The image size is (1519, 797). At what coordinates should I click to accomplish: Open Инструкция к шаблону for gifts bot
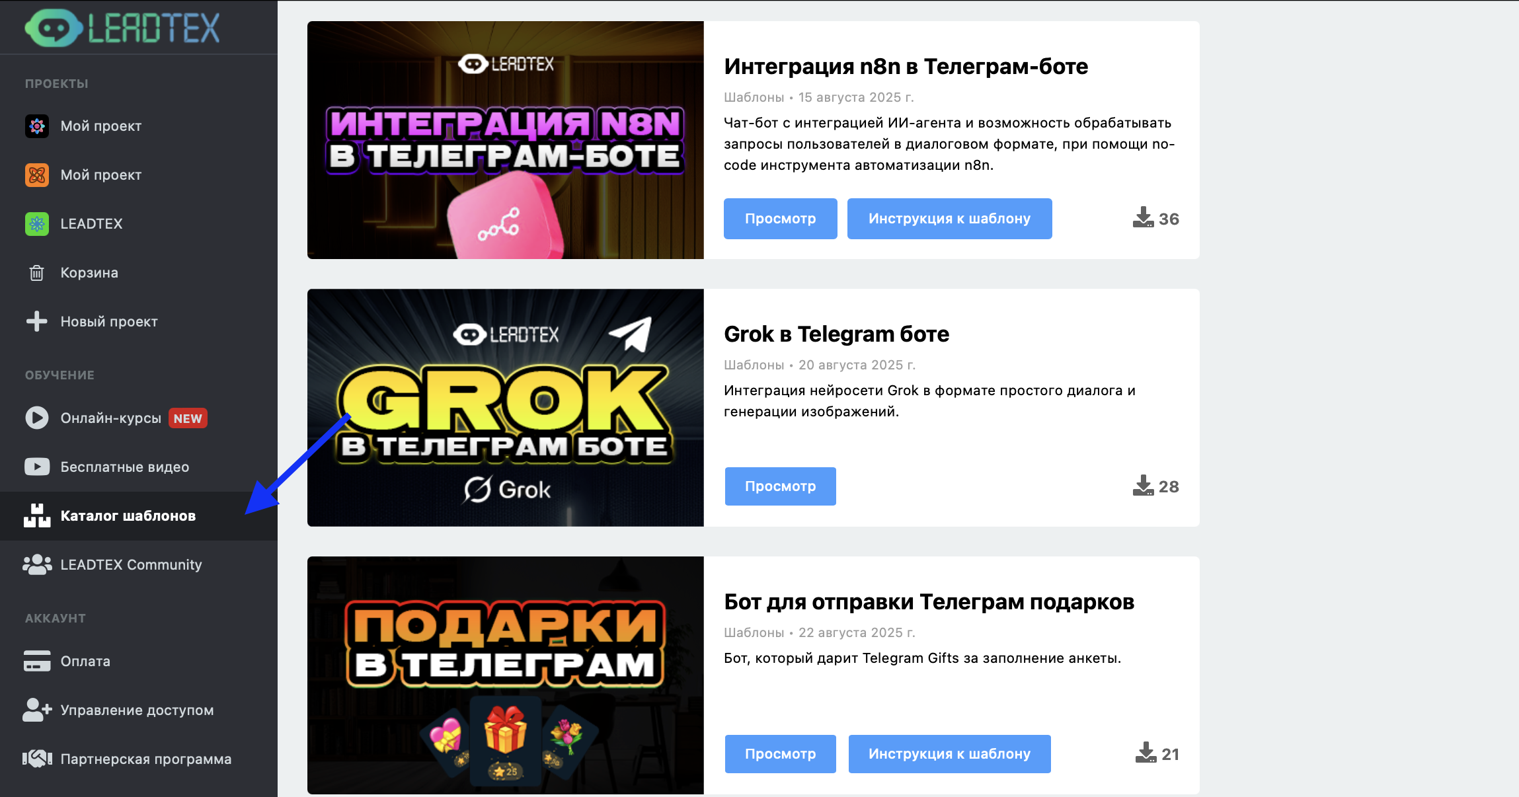(949, 754)
